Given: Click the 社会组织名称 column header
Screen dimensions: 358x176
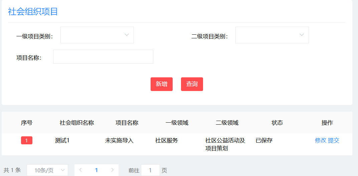Looking at the screenshot, I should coord(77,123).
